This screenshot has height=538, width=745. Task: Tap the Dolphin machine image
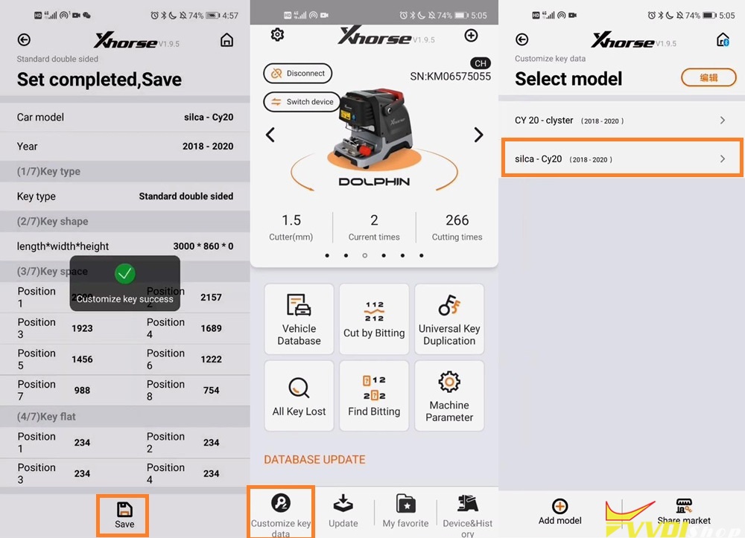(x=374, y=129)
